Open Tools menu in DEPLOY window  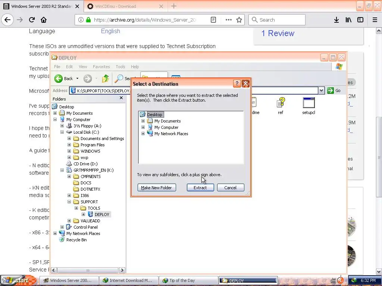pyautogui.click(x=120, y=67)
